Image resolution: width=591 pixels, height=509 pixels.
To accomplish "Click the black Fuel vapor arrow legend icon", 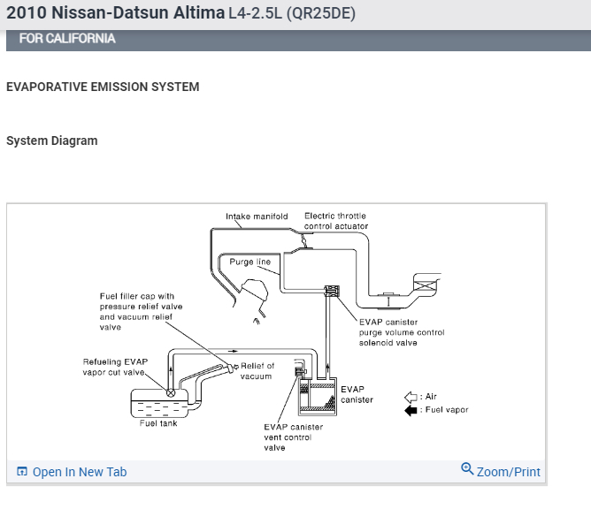I will 411,410.
